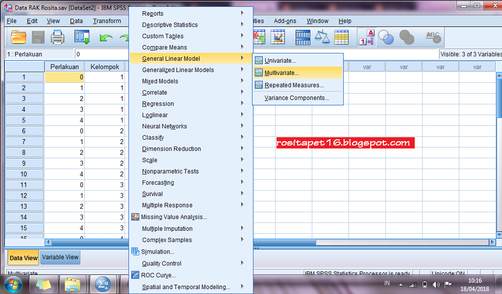Viewport: 502px width, 294px height.
Task: Click Show All Variables gray circles icon
Action: pos(406,37)
